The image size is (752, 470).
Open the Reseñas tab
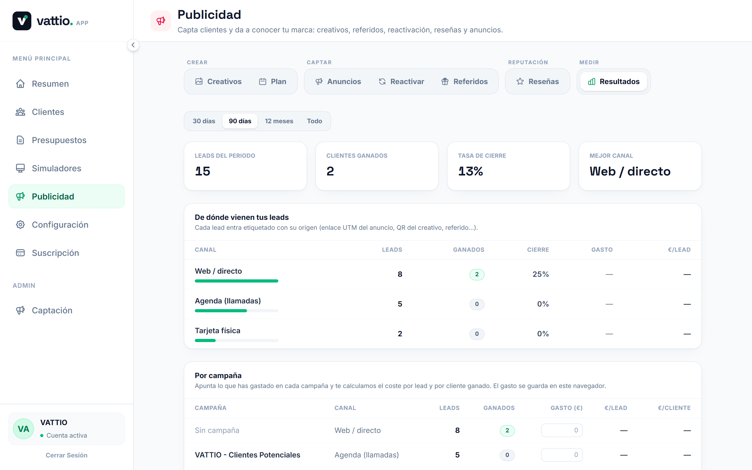click(x=538, y=81)
